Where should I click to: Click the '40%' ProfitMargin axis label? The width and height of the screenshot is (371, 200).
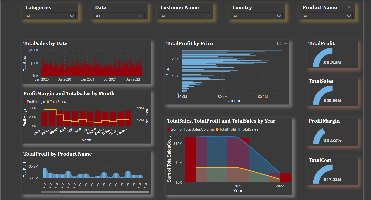point(32,108)
